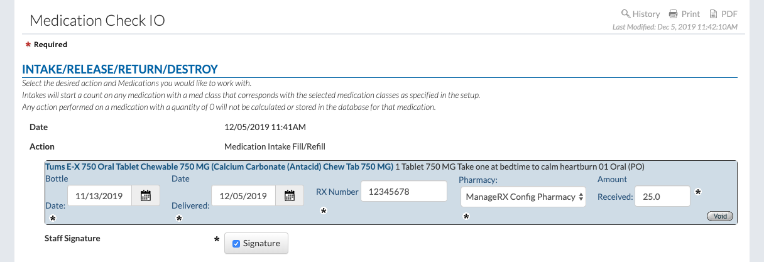The width and height of the screenshot is (764, 262).
Task: Click the Amount Received field showing 25.0
Action: [x=662, y=197]
